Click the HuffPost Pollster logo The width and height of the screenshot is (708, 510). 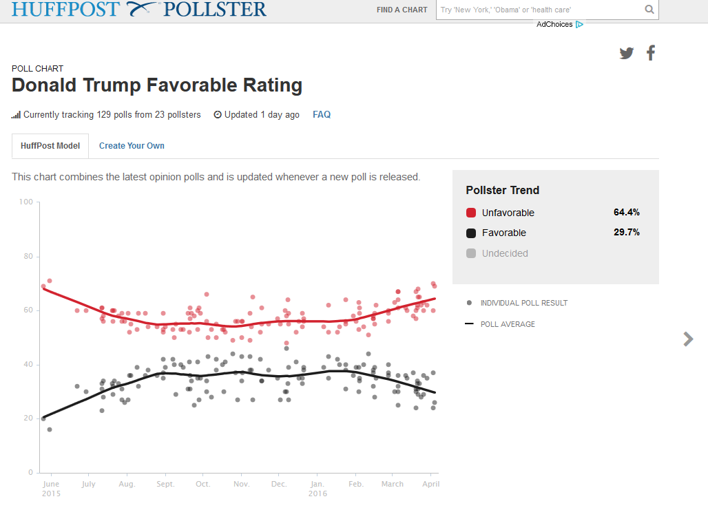coord(139,9)
